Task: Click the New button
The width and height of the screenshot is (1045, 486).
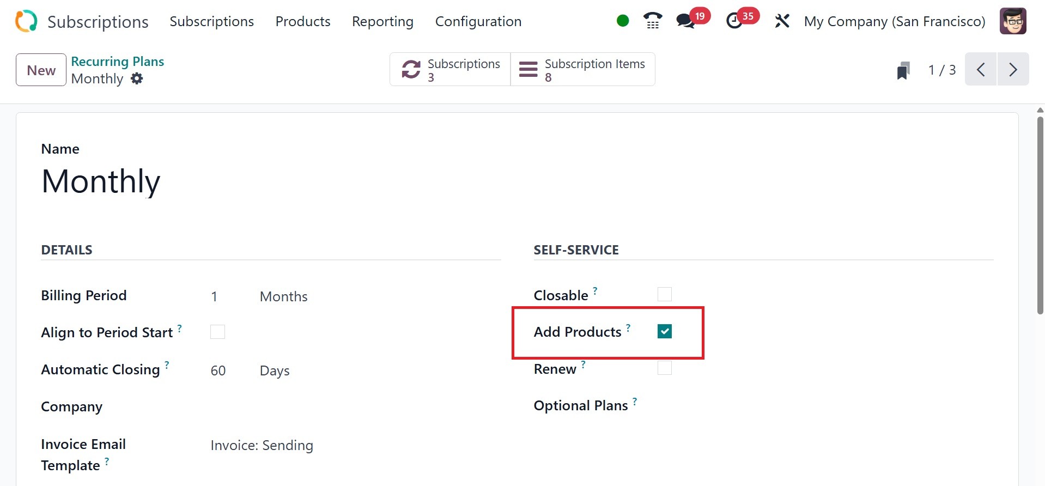Action: click(x=41, y=70)
